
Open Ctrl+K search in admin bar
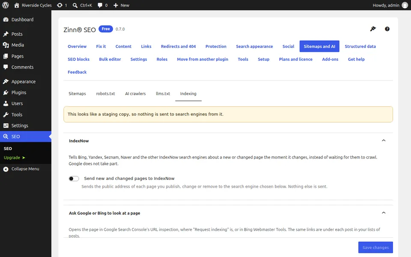tap(82, 5)
